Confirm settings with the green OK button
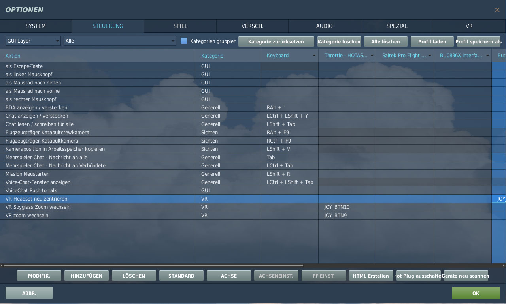 coord(476,293)
